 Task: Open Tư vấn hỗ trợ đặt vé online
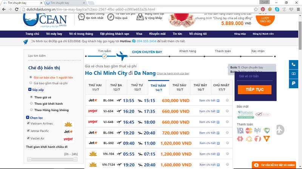274,165
